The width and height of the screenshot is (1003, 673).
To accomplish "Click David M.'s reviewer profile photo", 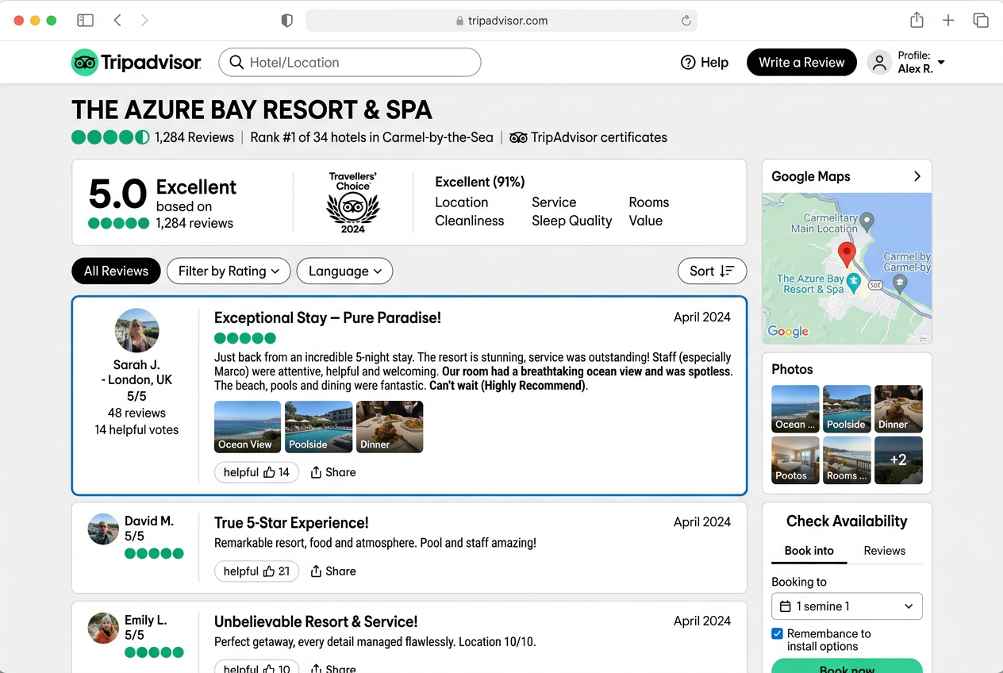I will click(x=103, y=529).
